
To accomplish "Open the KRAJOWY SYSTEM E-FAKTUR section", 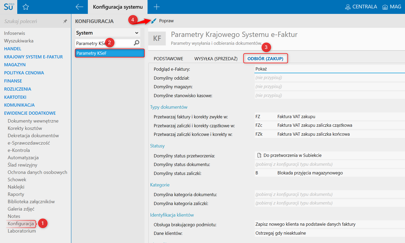I will click(x=33, y=57).
